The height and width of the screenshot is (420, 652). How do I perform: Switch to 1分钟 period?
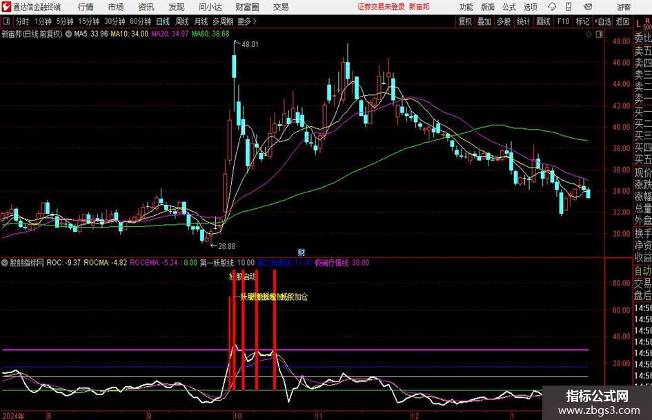43,21
